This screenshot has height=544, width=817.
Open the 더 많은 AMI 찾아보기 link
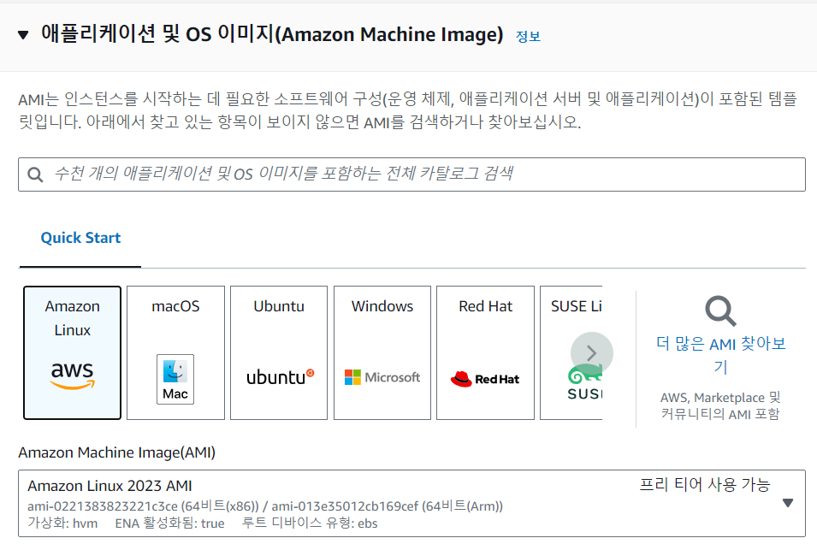pyautogui.click(x=720, y=355)
